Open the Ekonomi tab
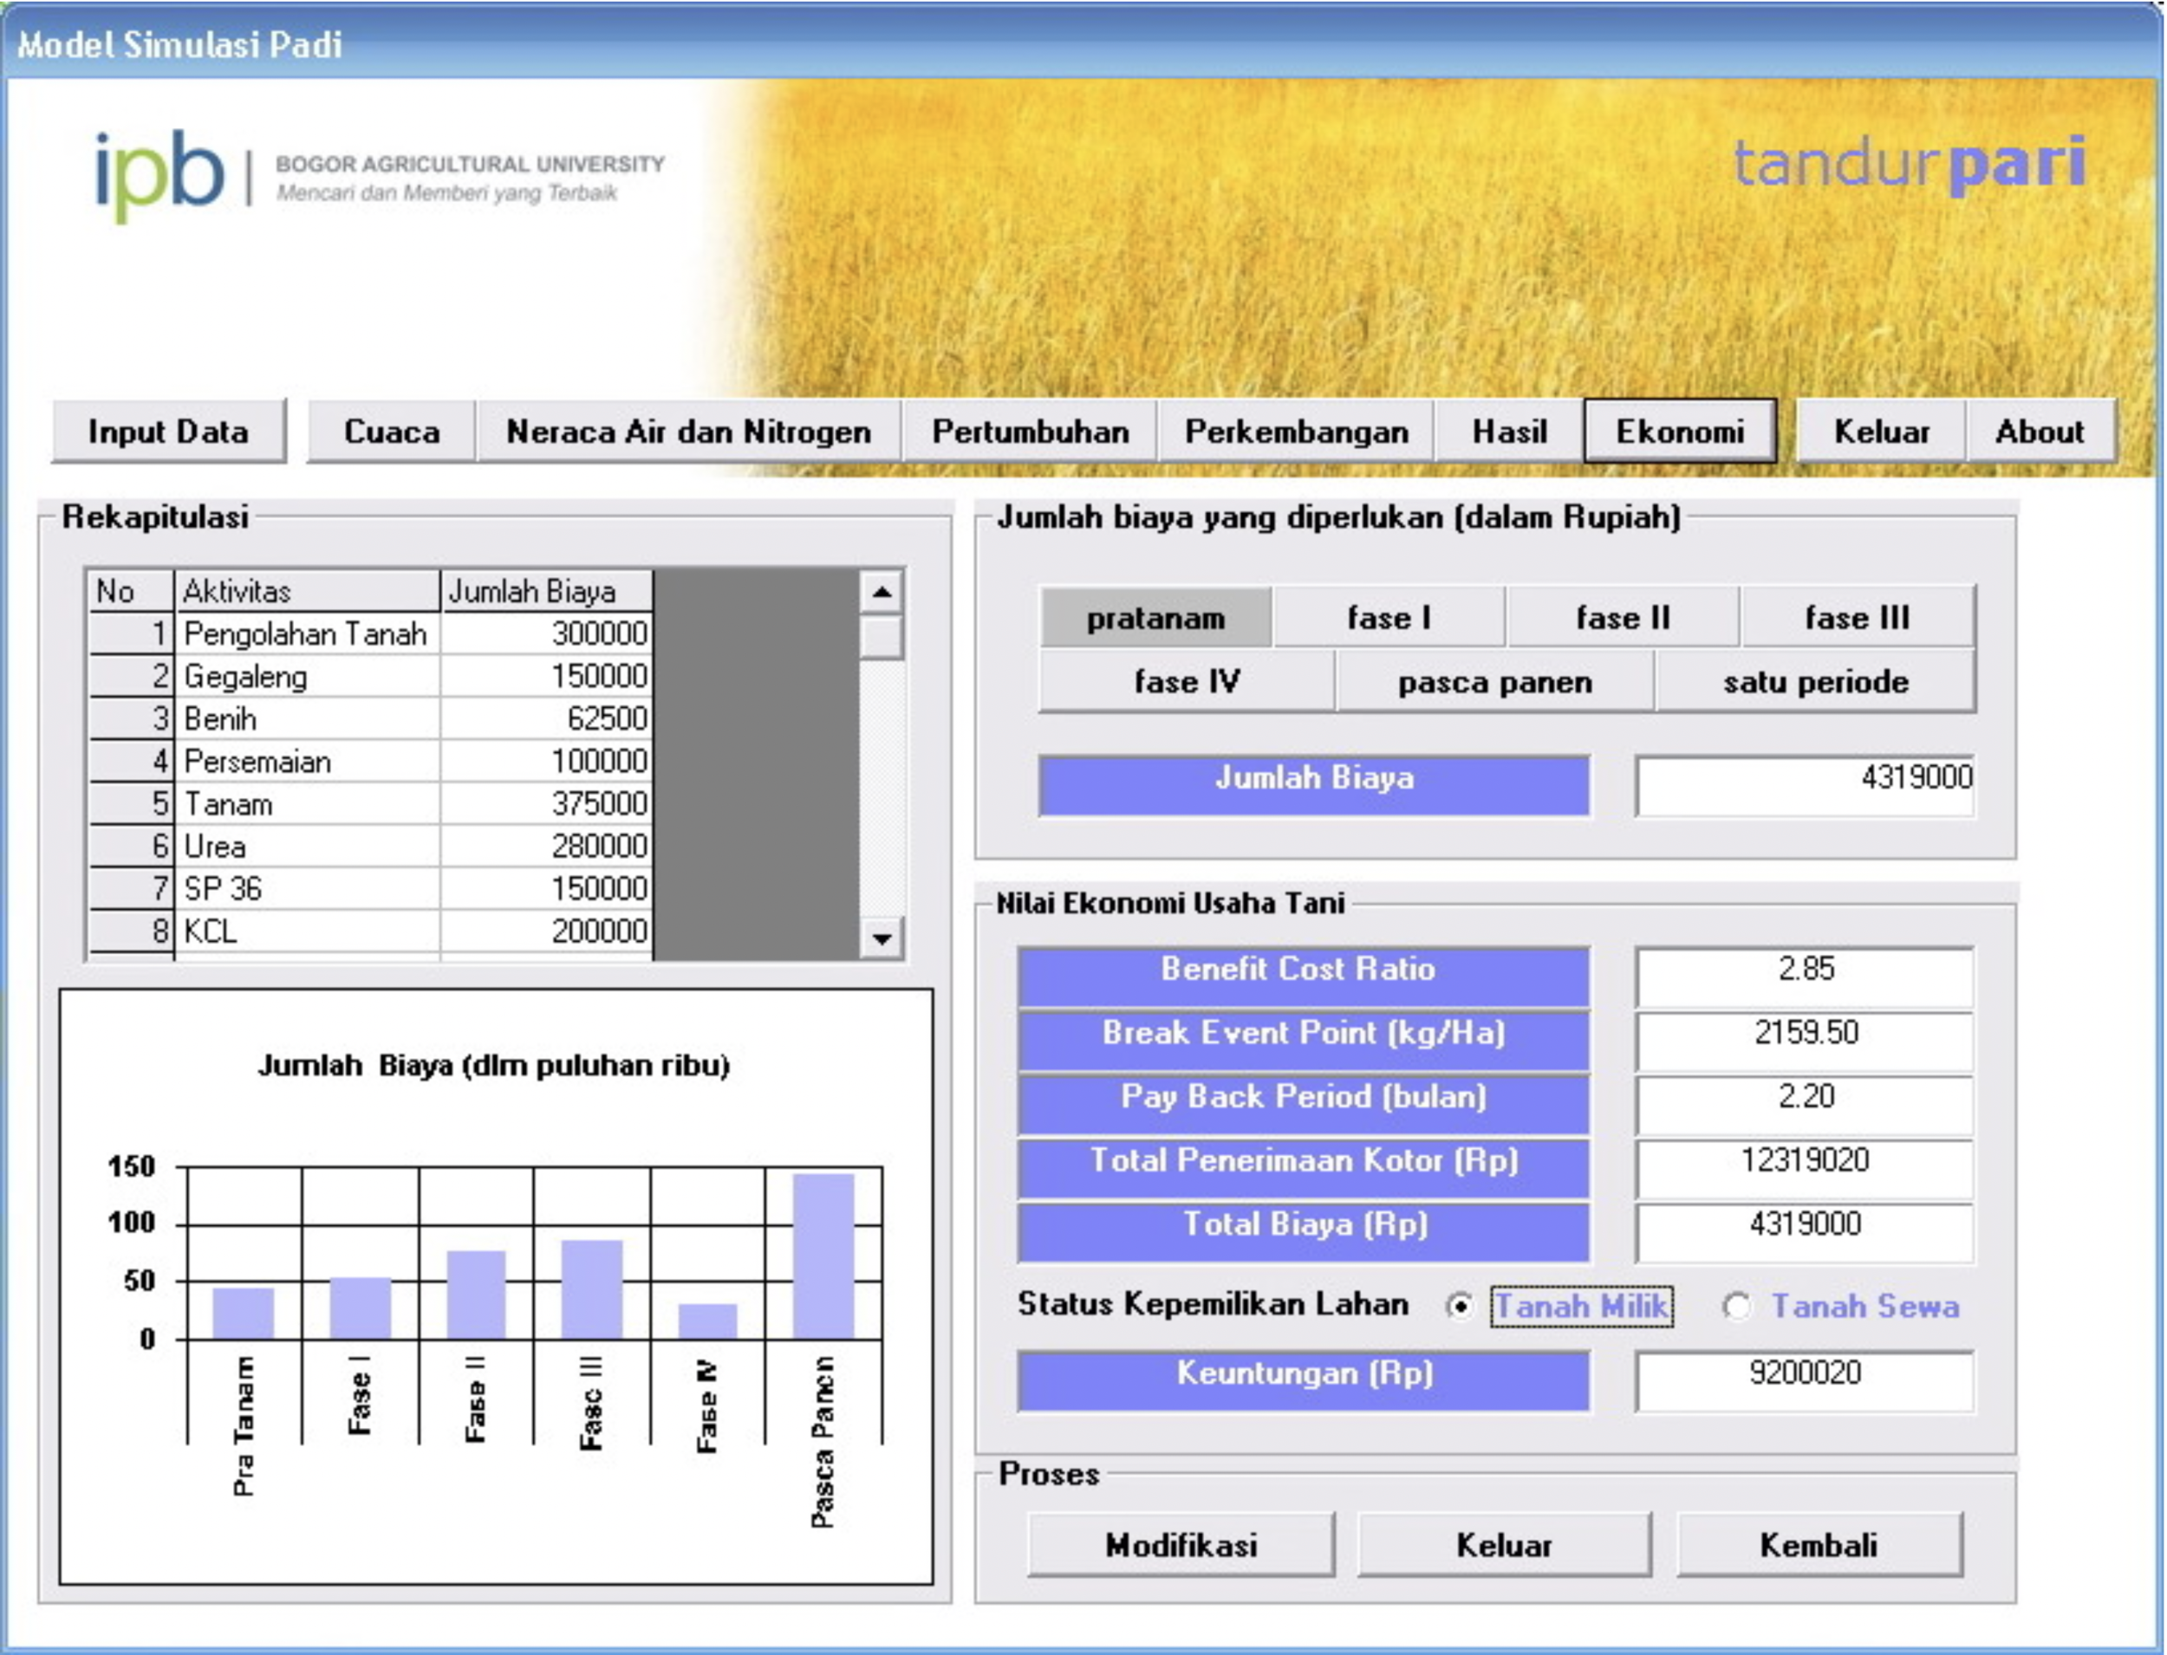The width and height of the screenshot is (2167, 1655). 1679,432
